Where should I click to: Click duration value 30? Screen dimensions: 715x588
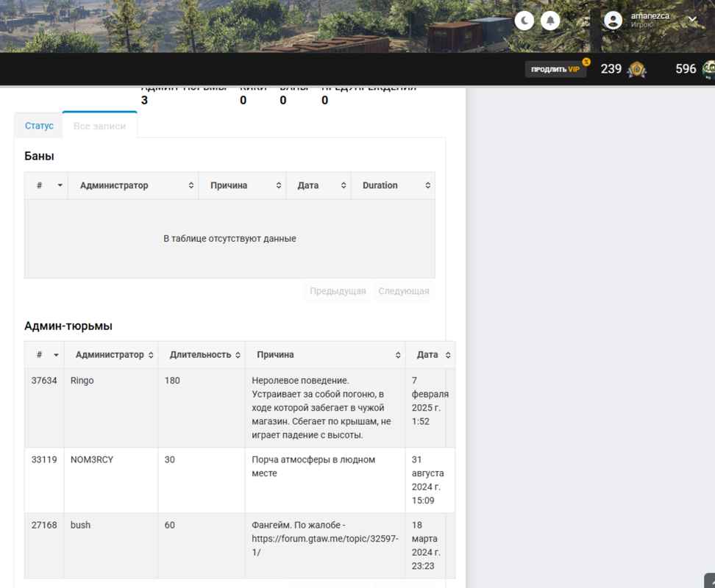coord(170,459)
